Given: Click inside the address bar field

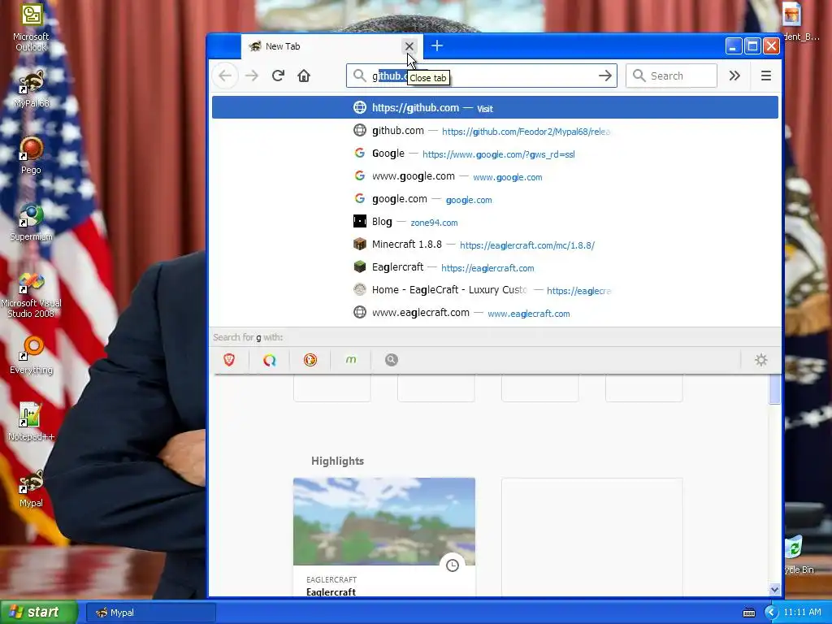Looking at the screenshot, I should click(482, 76).
